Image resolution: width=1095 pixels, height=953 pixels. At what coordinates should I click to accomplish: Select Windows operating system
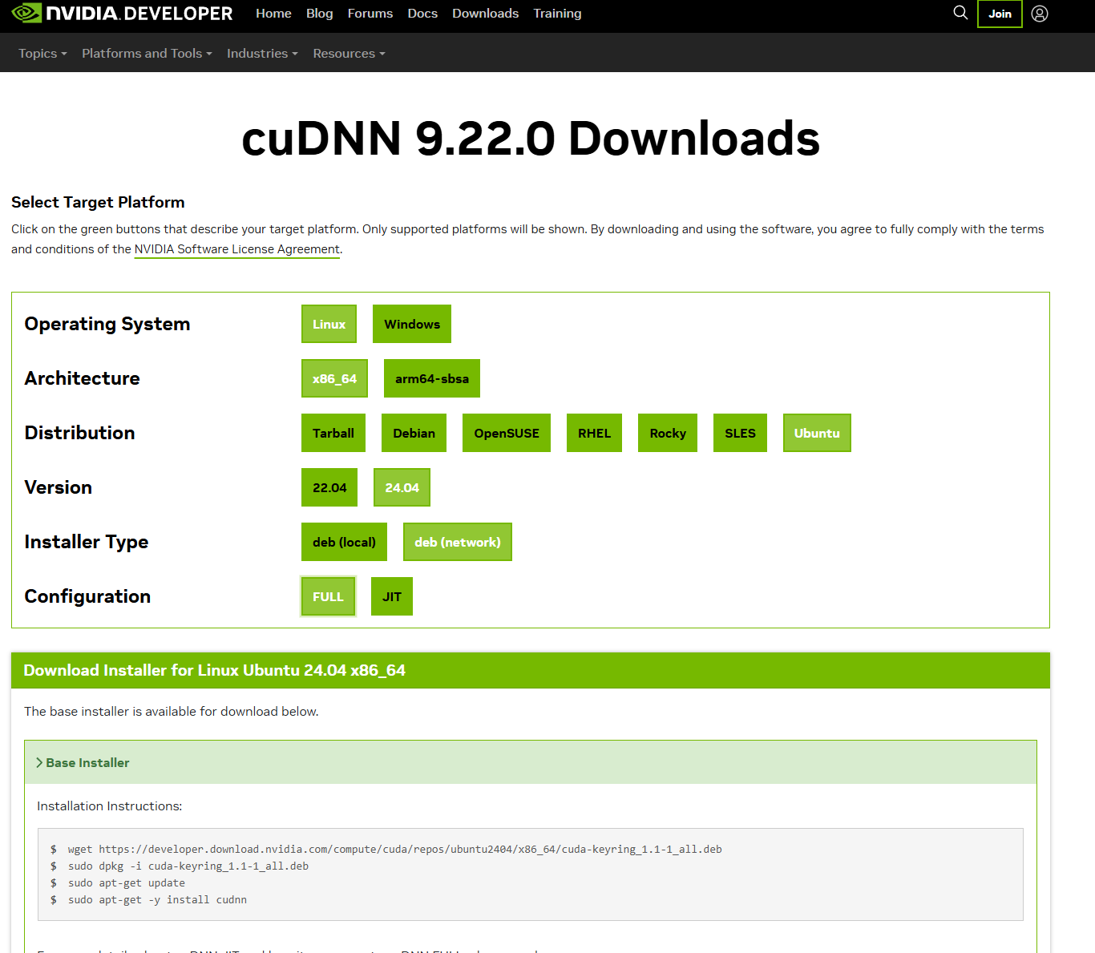click(x=412, y=324)
